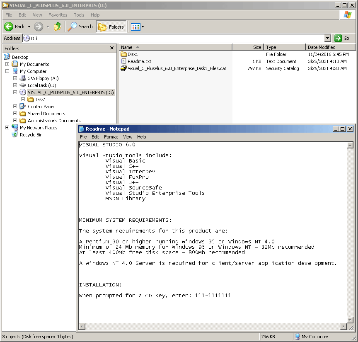
Task: Open Explorer View menu
Action: [x=37, y=15]
